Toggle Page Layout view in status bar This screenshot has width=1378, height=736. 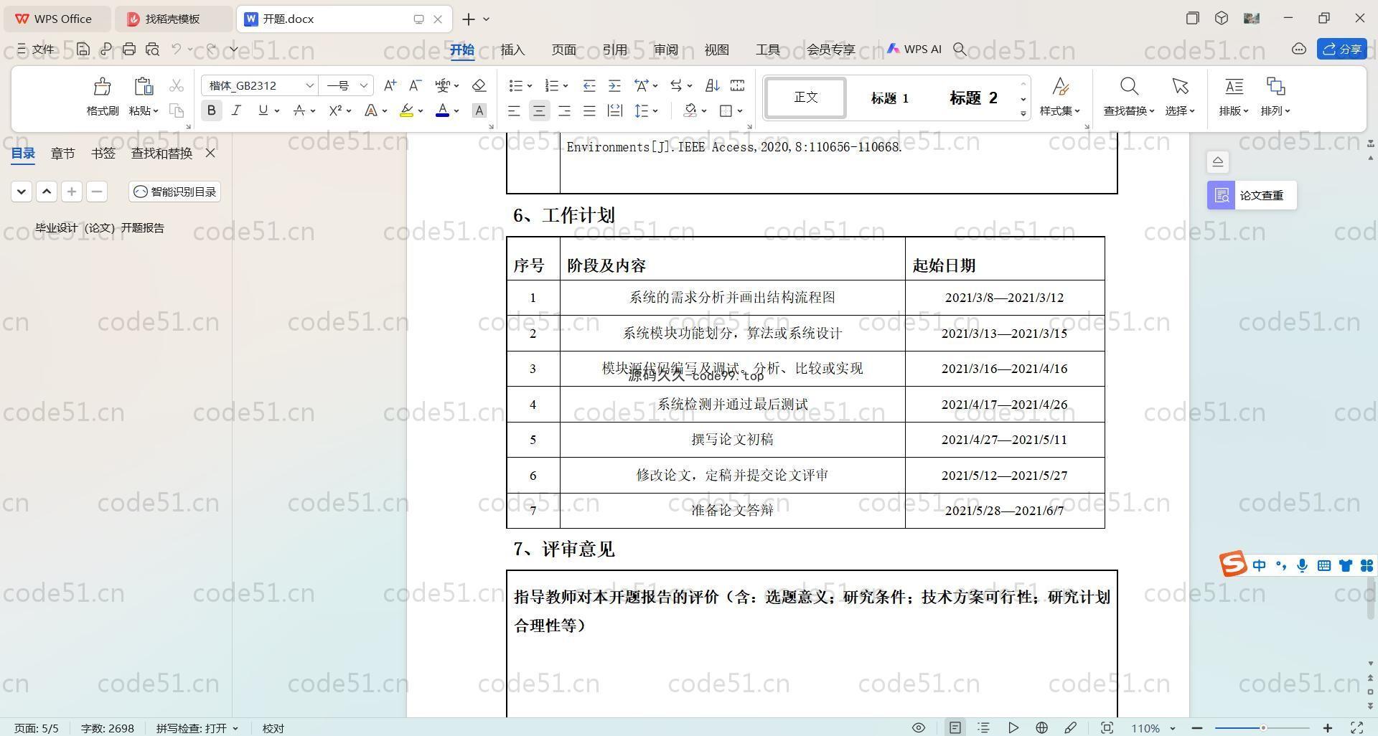[955, 727]
